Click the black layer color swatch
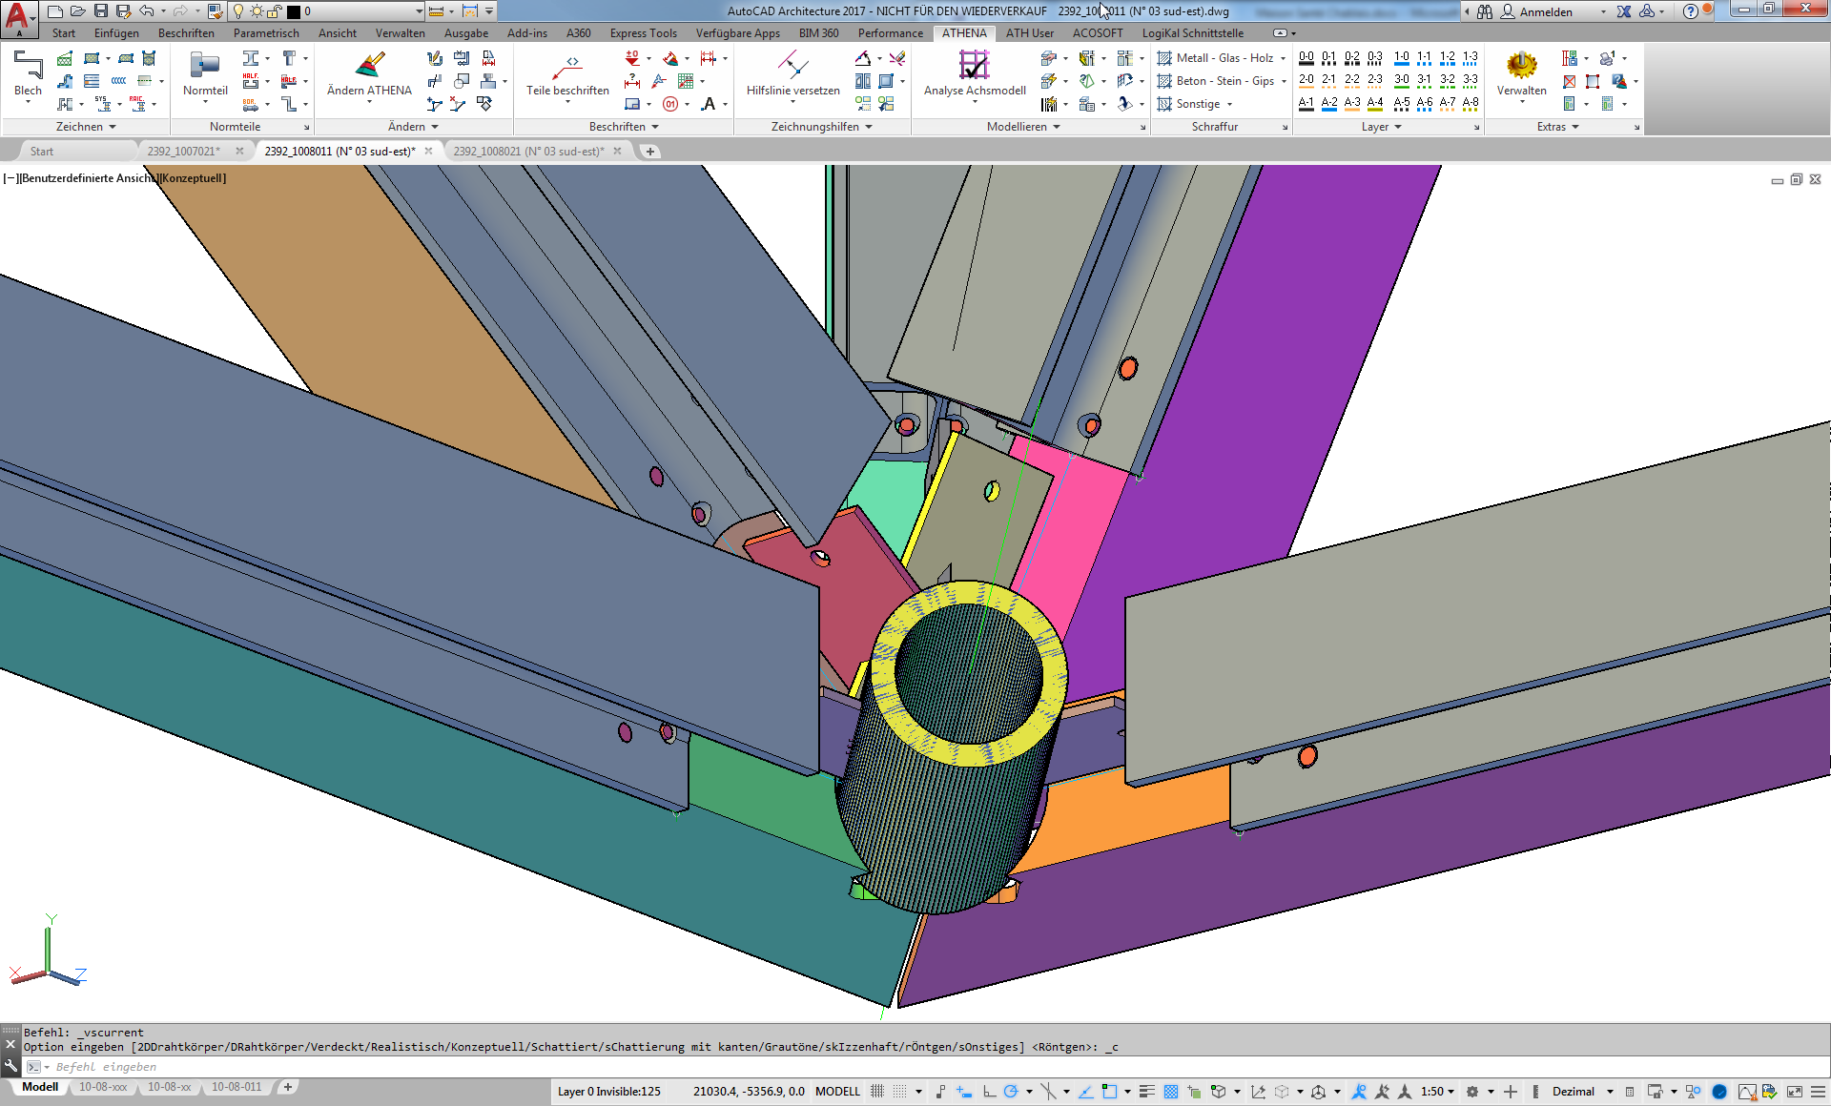Viewport: 1831px width, 1106px height. click(294, 11)
